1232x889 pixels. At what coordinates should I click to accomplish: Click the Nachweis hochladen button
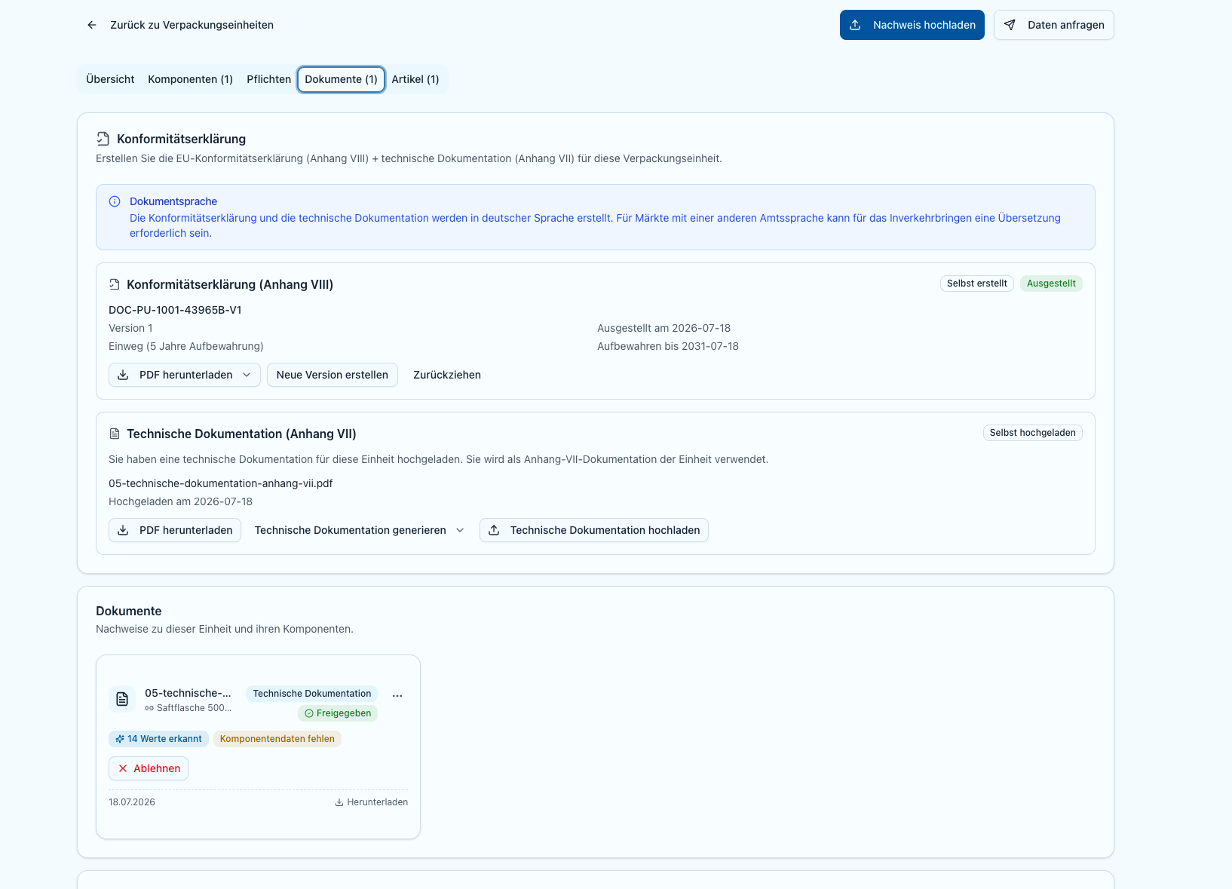click(912, 25)
